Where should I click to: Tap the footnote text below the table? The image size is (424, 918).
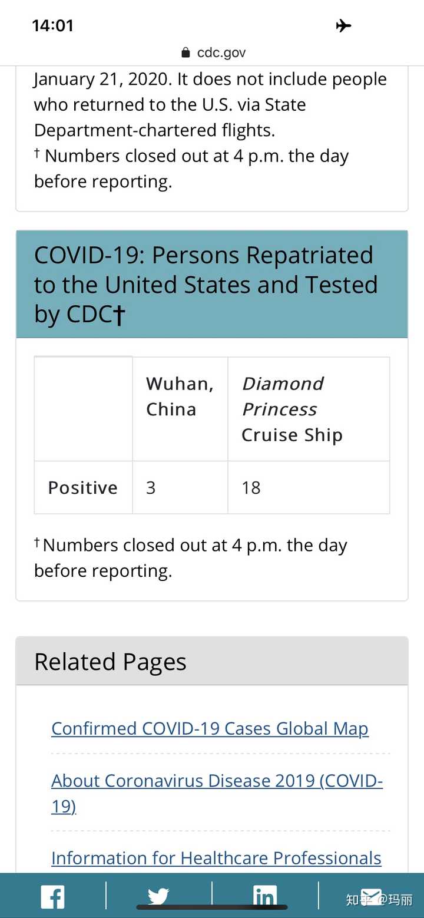[190, 558]
